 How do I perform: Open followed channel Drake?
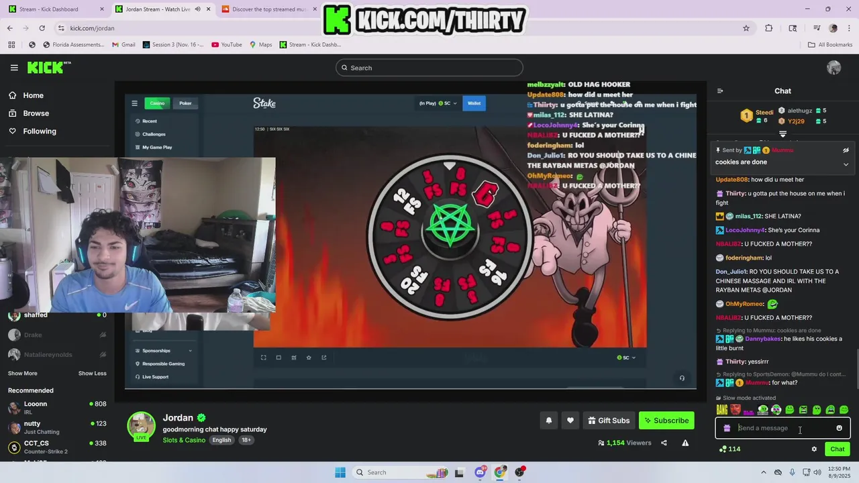[x=57, y=335]
